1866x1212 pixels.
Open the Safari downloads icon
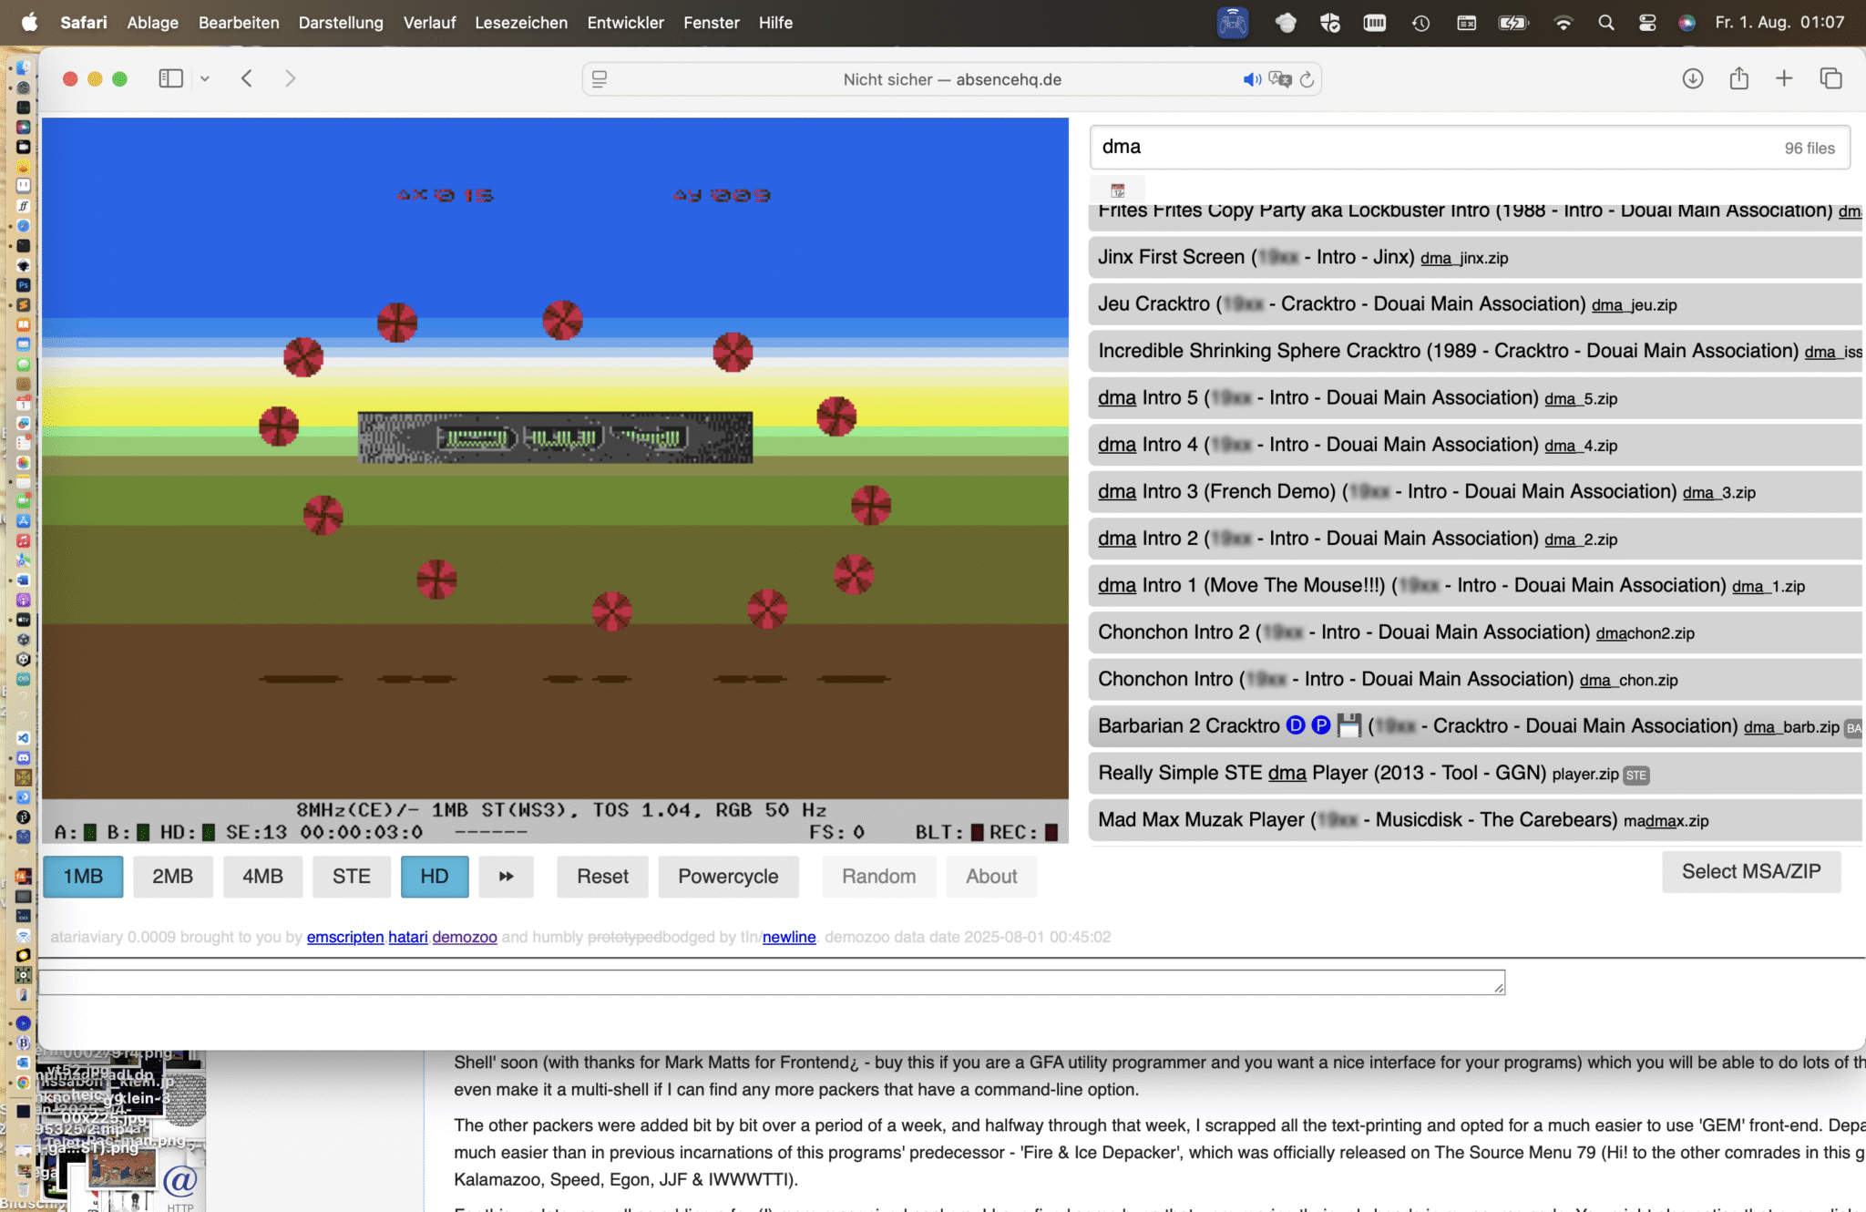click(1692, 78)
